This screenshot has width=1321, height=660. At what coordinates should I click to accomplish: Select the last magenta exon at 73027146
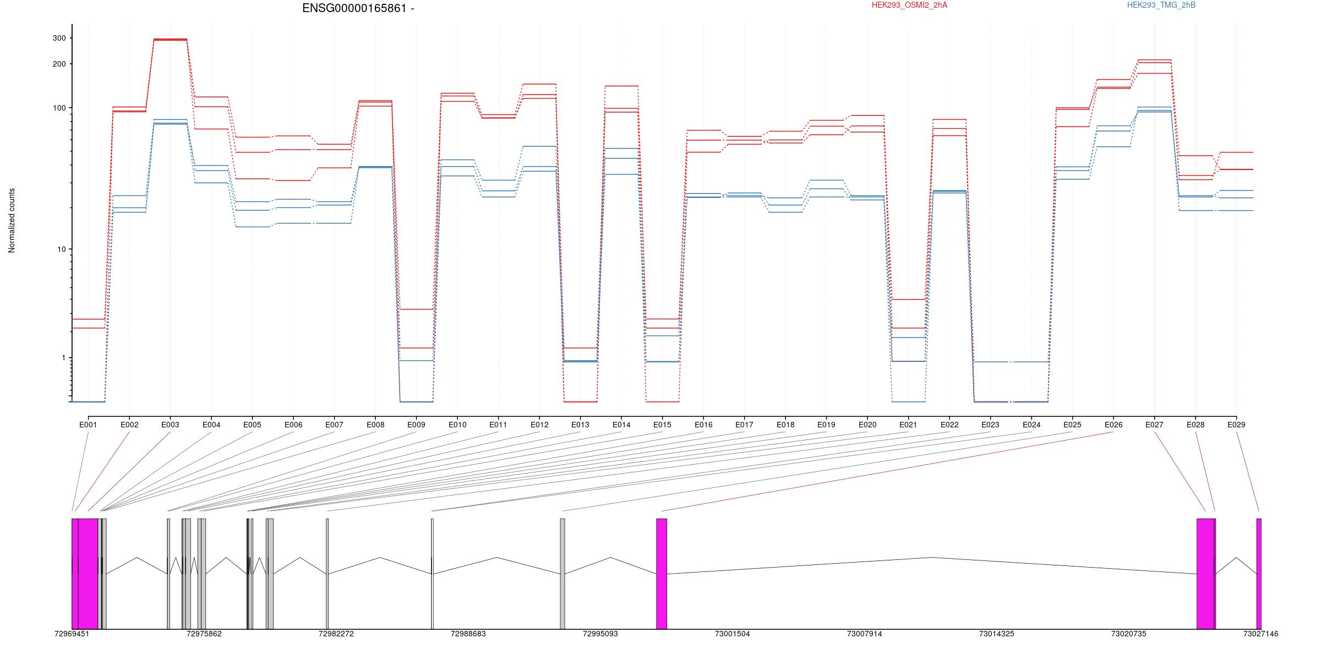pyautogui.click(x=1259, y=574)
